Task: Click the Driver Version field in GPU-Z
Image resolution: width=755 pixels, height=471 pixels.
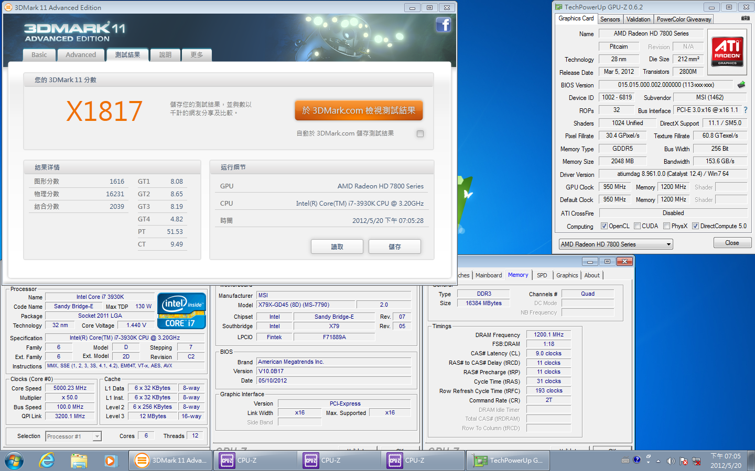Action: pyautogui.click(x=673, y=174)
